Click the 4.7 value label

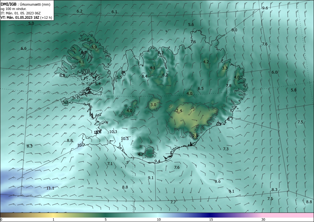click(141, 154)
